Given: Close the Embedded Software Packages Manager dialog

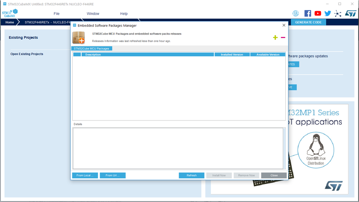Looking at the screenshot, I should (284, 25).
